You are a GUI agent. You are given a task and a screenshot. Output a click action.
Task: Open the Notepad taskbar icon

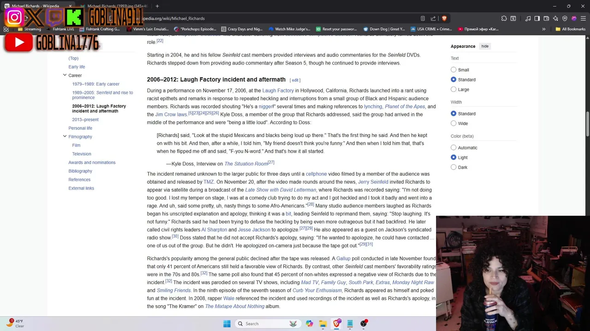pyautogui.click(x=350, y=324)
